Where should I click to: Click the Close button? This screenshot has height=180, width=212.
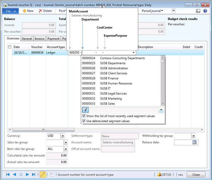196,174
